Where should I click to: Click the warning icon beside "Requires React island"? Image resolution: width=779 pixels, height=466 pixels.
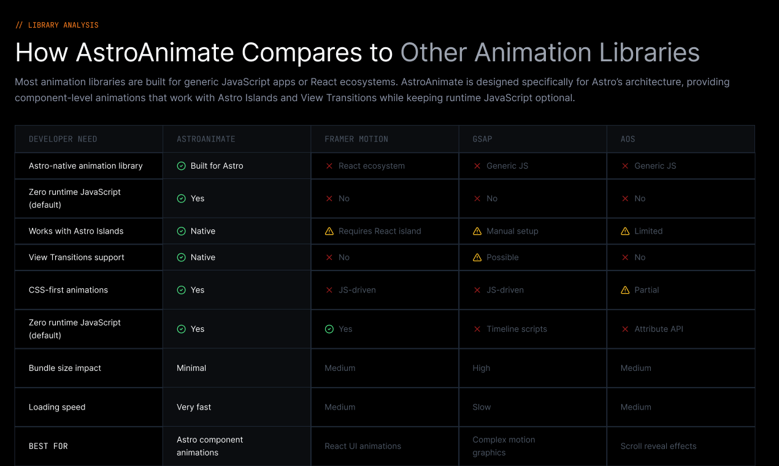[x=329, y=231]
